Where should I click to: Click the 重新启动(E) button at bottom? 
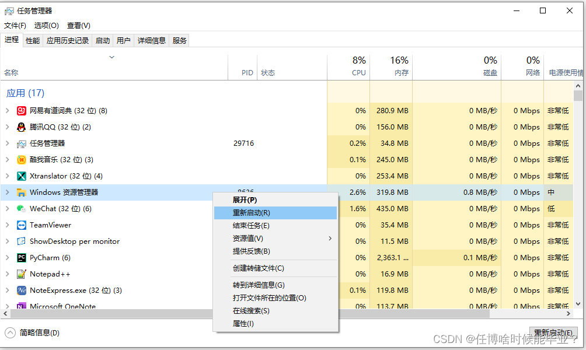coord(553,333)
